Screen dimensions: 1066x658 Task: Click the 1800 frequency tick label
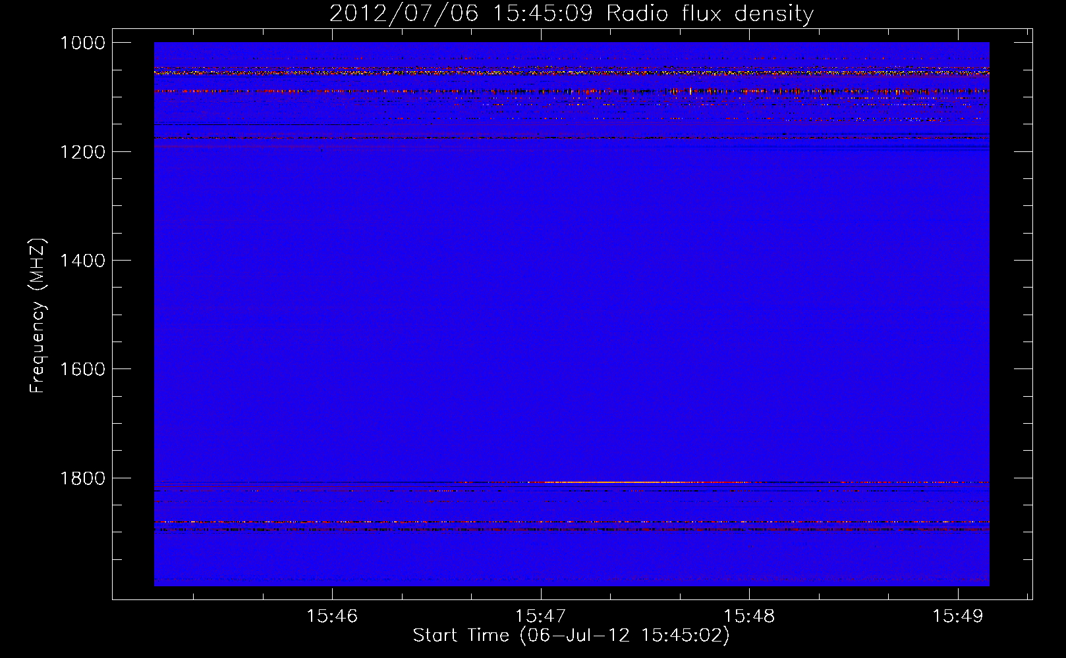(x=83, y=478)
